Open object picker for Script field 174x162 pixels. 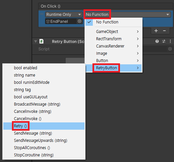(x=170, y=49)
